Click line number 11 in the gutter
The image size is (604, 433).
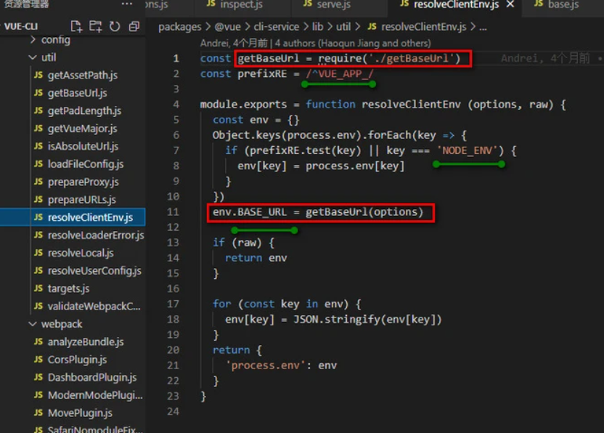[173, 212]
